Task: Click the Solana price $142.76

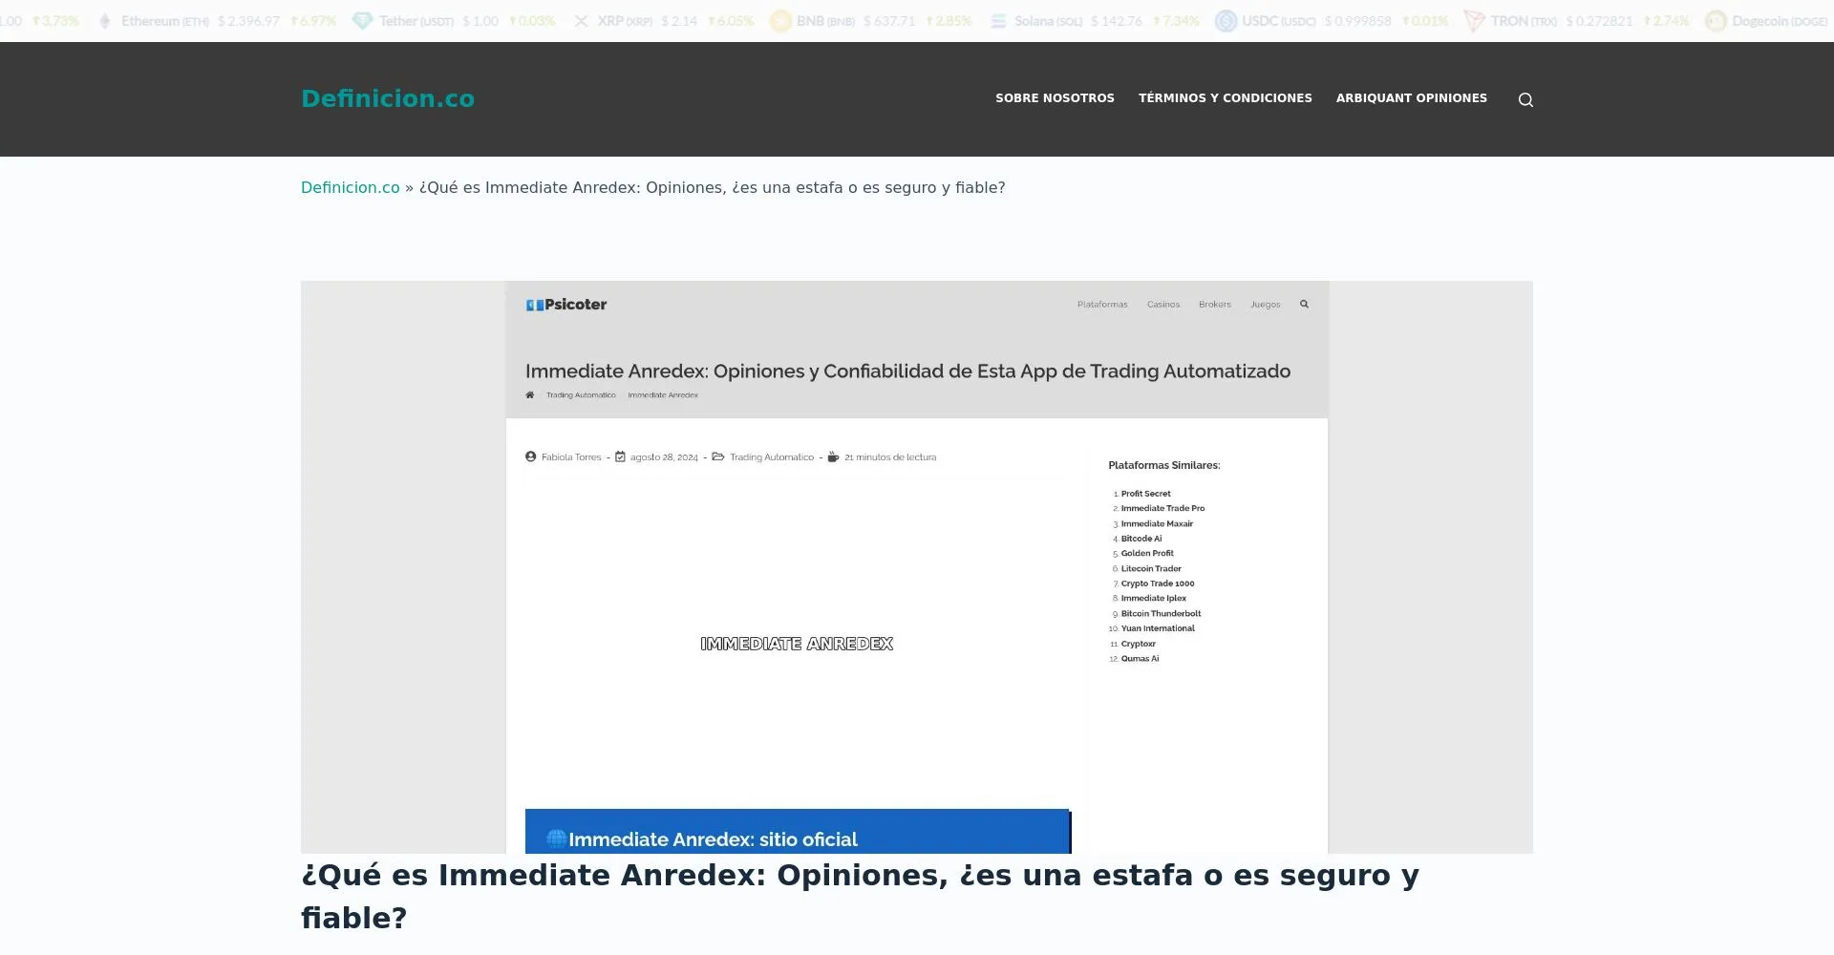Action: point(1117,21)
